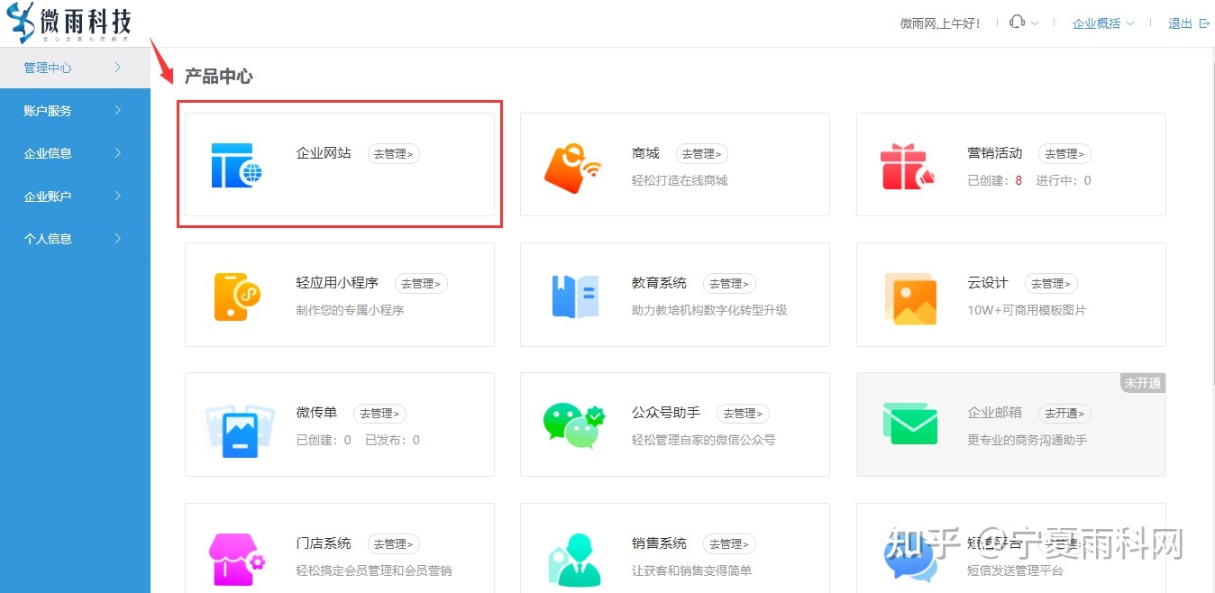Click the 营销活动 gift box icon
This screenshot has width=1215, height=593.
909,166
